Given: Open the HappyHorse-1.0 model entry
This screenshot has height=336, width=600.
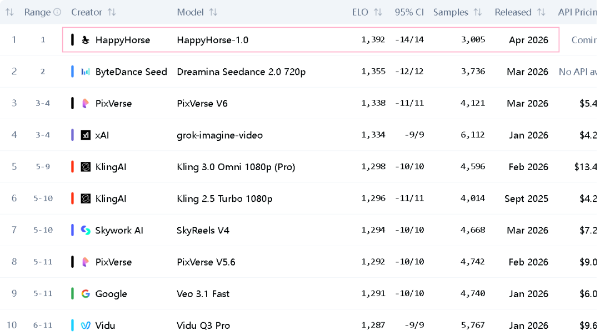Looking at the screenshot, I should click(x=212, y=40).
